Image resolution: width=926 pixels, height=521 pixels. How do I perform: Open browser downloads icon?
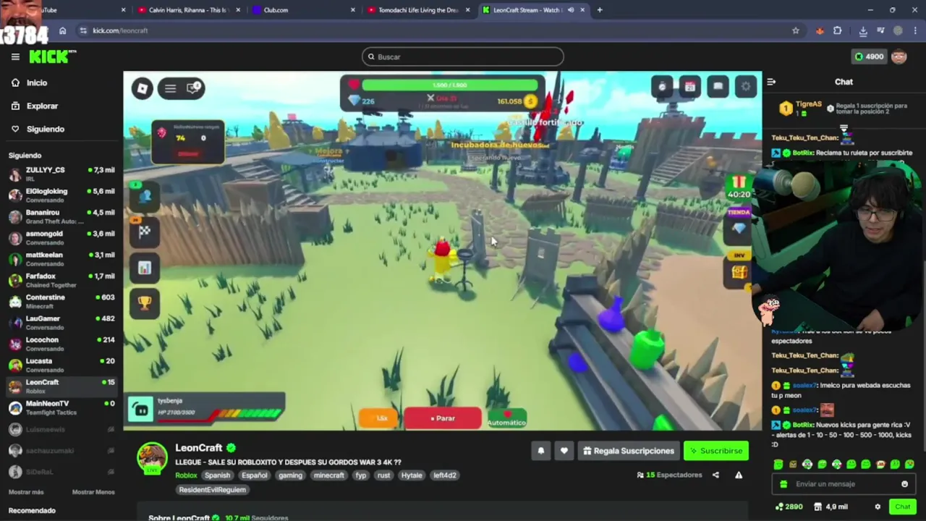(863, 30)
